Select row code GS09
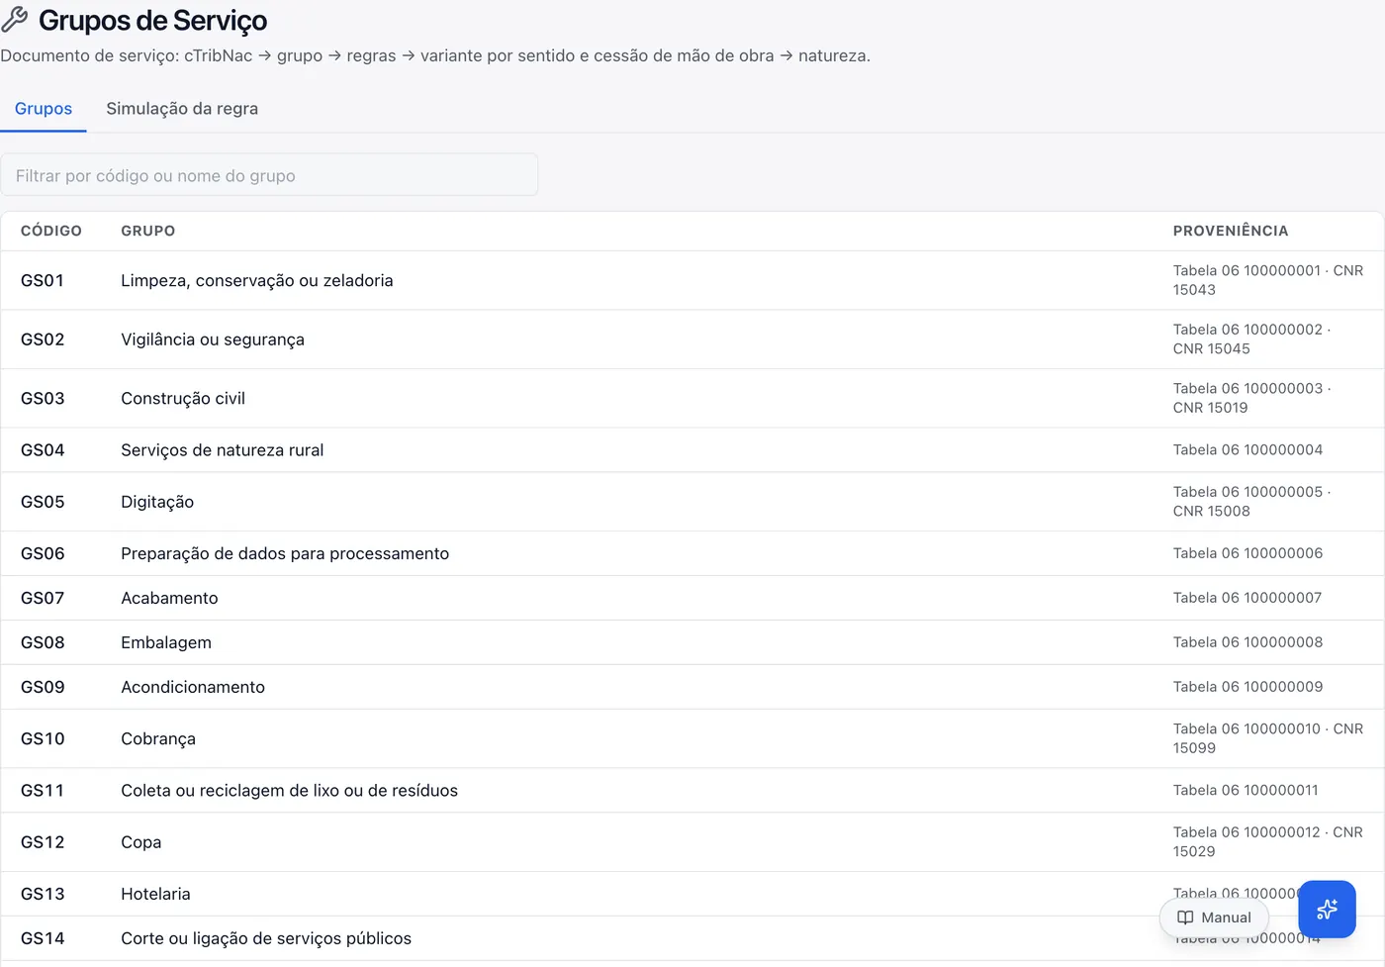The height and width of the screenshot is (967, 1385). pos(43,687)
